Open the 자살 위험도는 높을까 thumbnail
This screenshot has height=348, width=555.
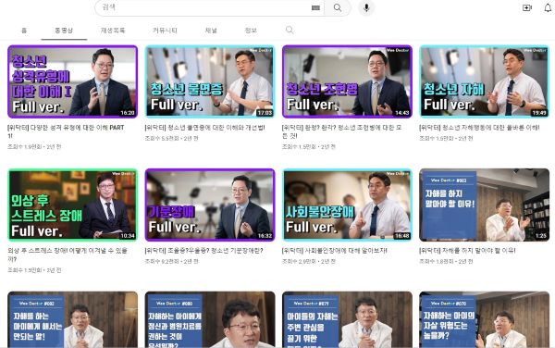click(484, 319)
